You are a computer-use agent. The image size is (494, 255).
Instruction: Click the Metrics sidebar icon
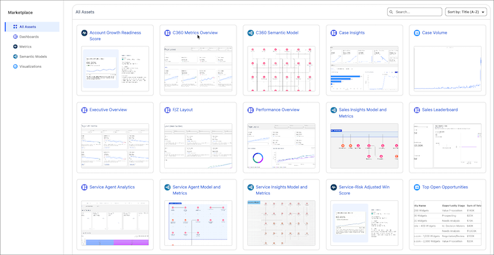[x=15, y=47]
